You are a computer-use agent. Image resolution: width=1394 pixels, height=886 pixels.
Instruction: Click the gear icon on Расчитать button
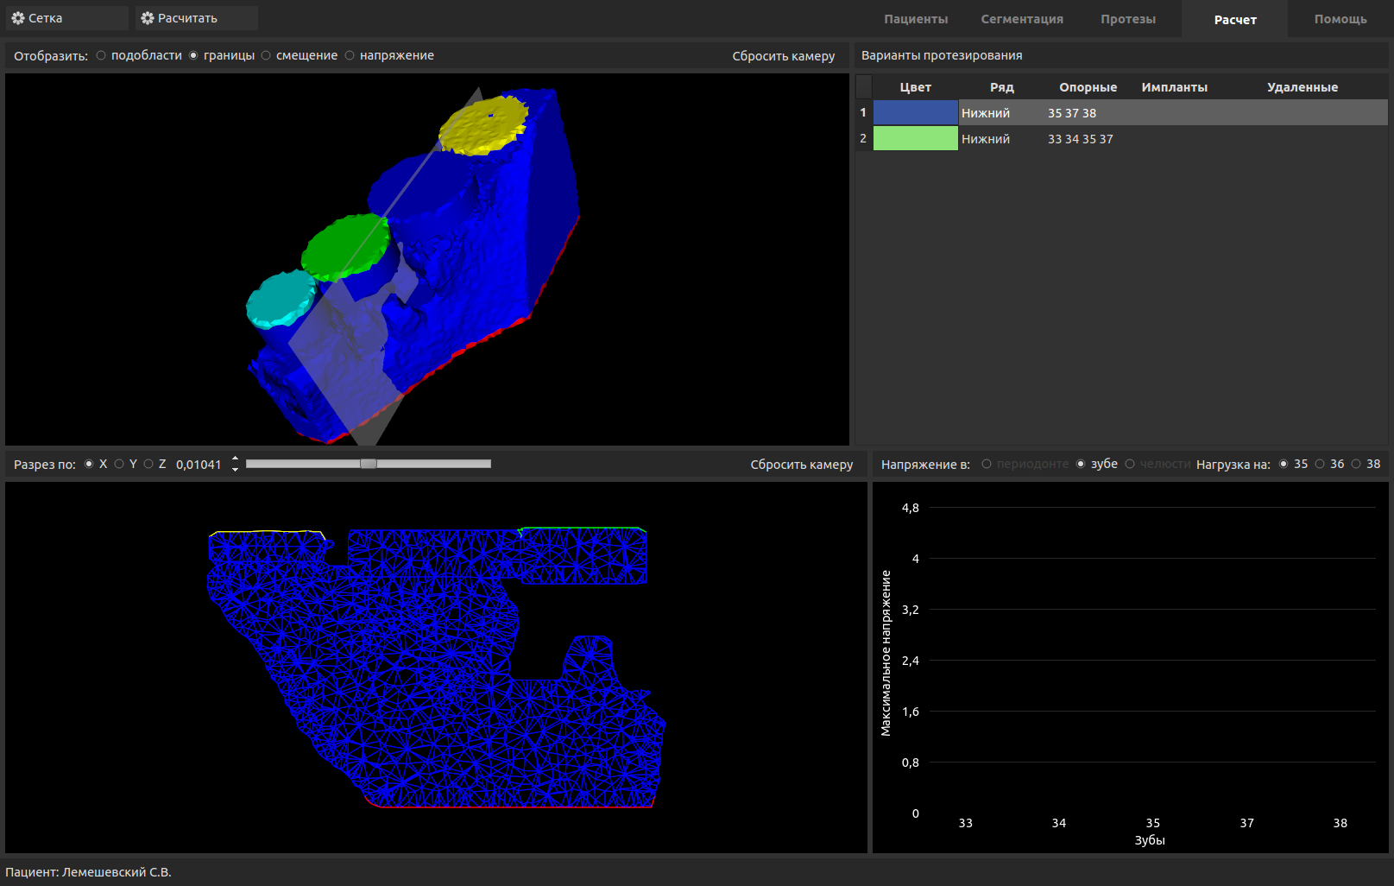(x=148, y=18)
